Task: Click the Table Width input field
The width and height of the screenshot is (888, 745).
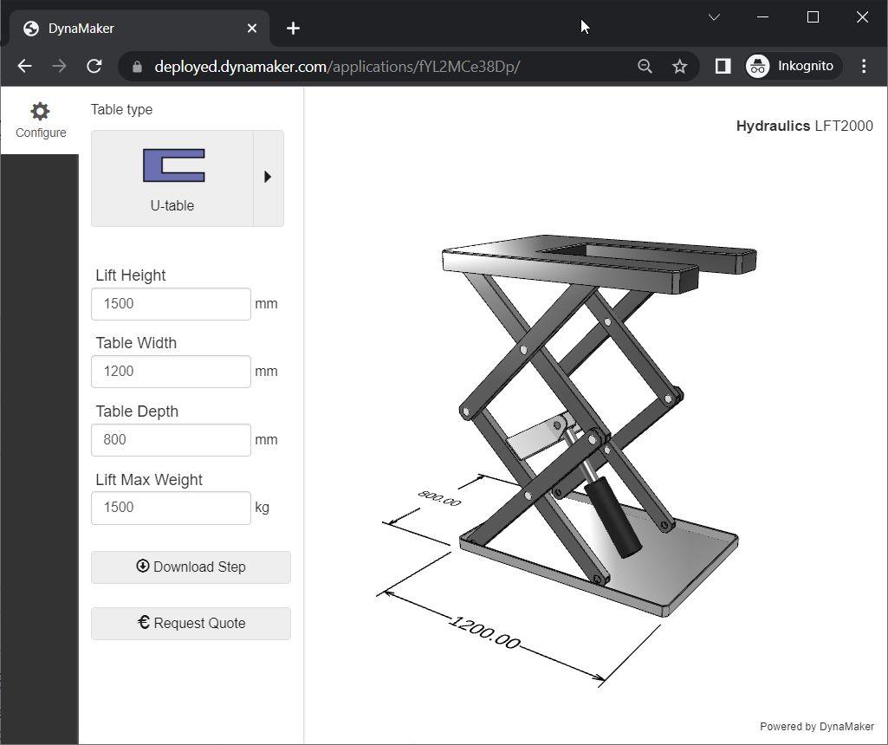Action: 171,372
